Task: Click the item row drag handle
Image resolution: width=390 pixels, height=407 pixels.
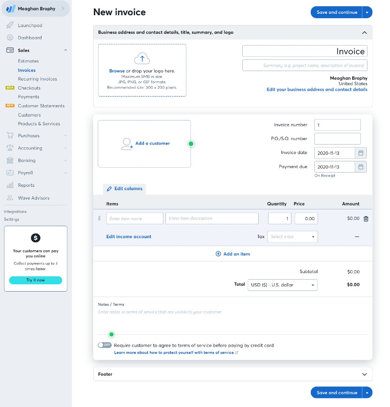Action: tap(99, 218)
